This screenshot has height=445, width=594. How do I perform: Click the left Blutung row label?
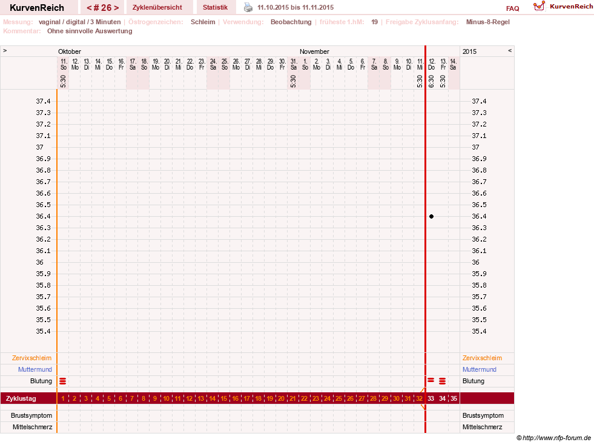tap(41, 381)
